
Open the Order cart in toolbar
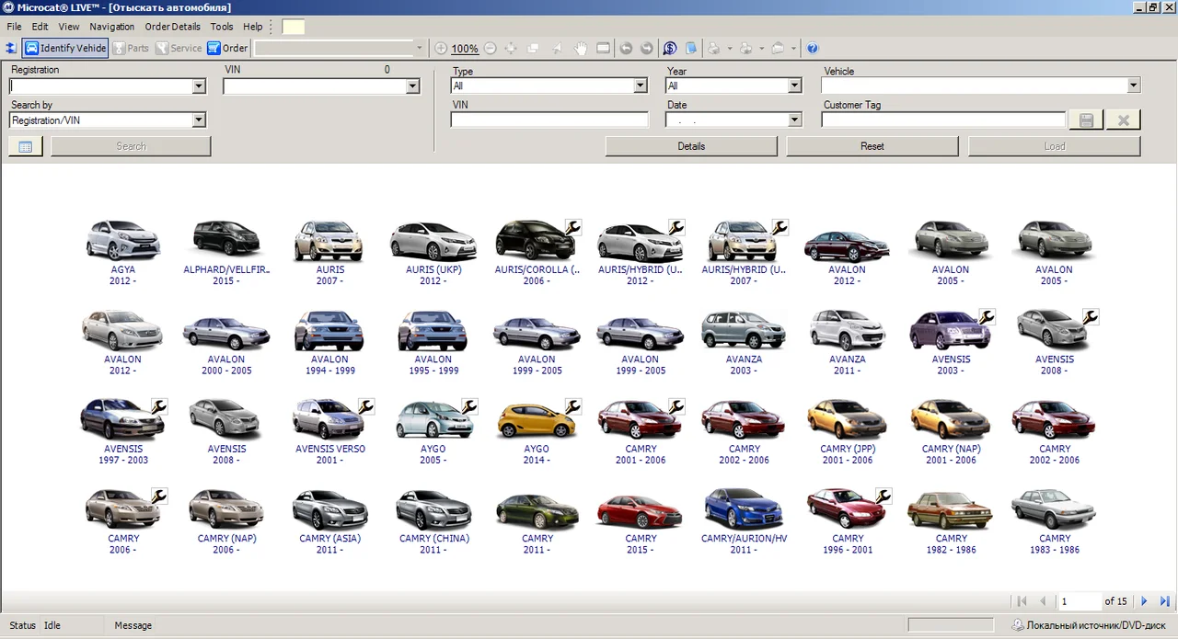(x=227, y=48)
